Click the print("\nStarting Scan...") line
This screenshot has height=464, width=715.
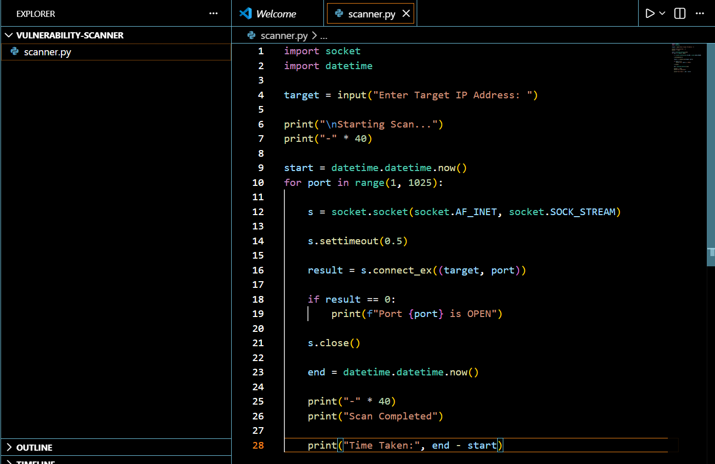click(363, 124)
